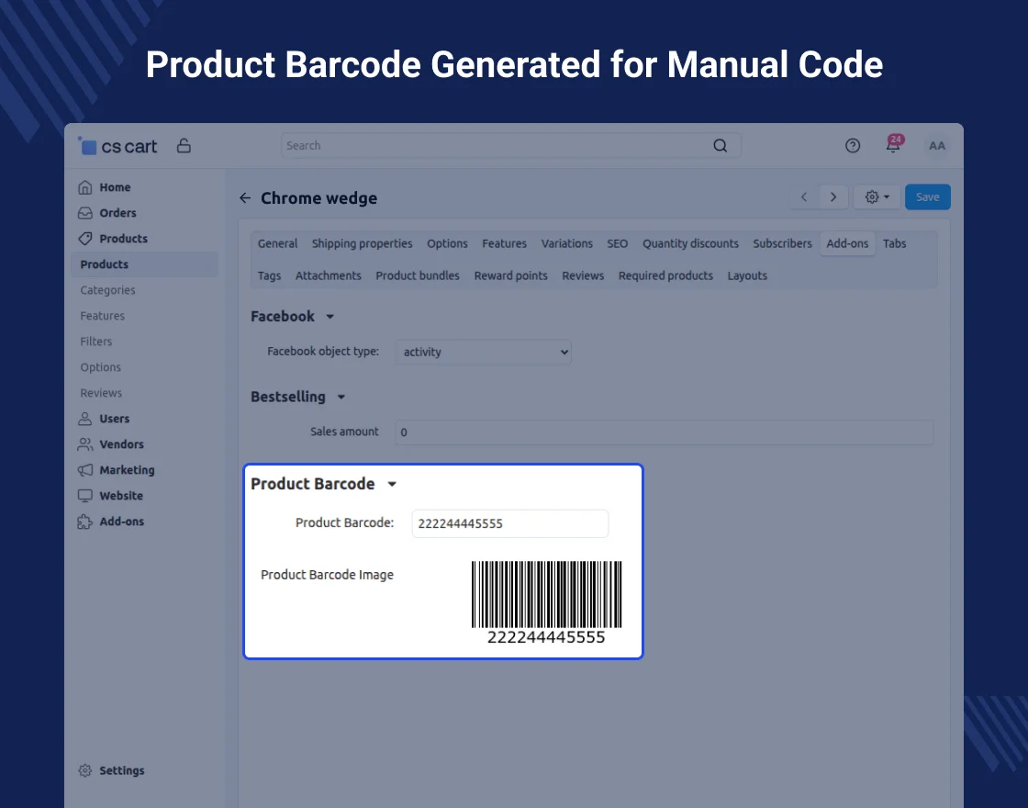This screenshot has height=808, width=1028.
Task: Open the help question mark icon
Action: pos(853,146)
